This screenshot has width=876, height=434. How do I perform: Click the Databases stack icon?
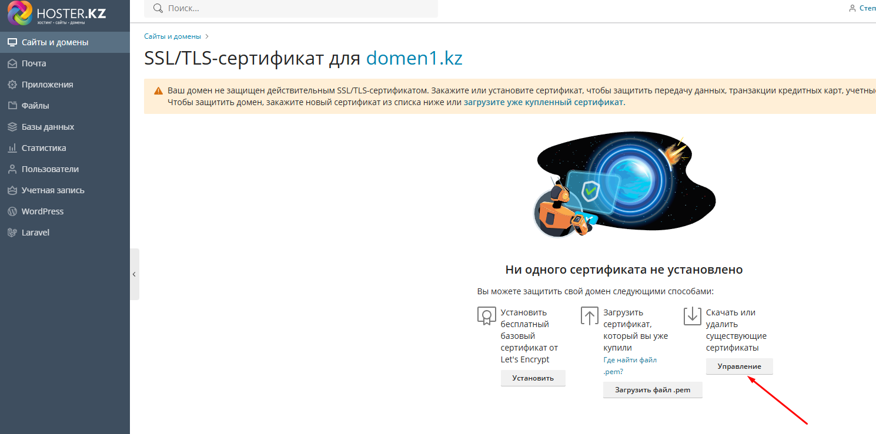(x=12, y=127)
